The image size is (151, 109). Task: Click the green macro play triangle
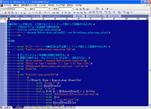point(111,9)
